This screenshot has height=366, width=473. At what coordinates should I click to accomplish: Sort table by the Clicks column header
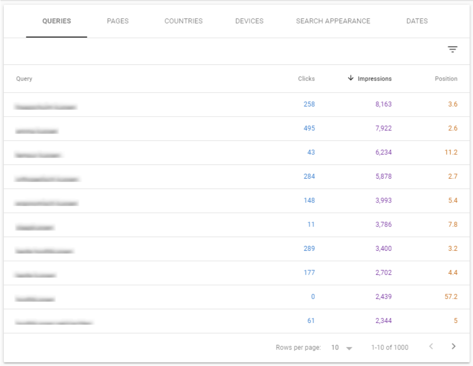[x=306, y=79]
